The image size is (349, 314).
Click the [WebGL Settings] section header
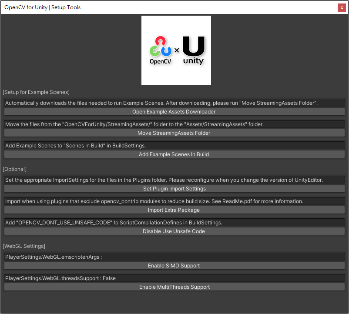pyautogui.click(x=24, y=246)
